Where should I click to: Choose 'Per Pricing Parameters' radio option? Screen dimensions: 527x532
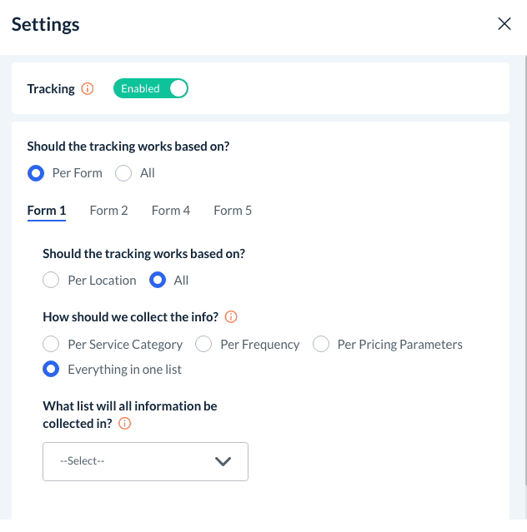321,344
